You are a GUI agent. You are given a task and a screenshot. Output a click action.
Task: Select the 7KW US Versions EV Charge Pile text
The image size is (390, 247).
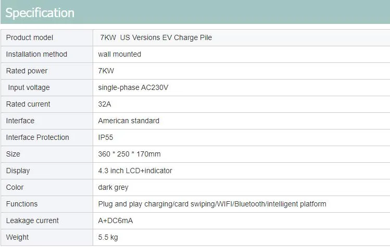[x=156, y=37]
